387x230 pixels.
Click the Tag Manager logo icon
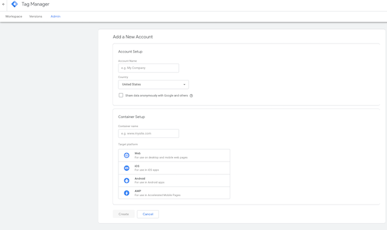click(15, 4)
